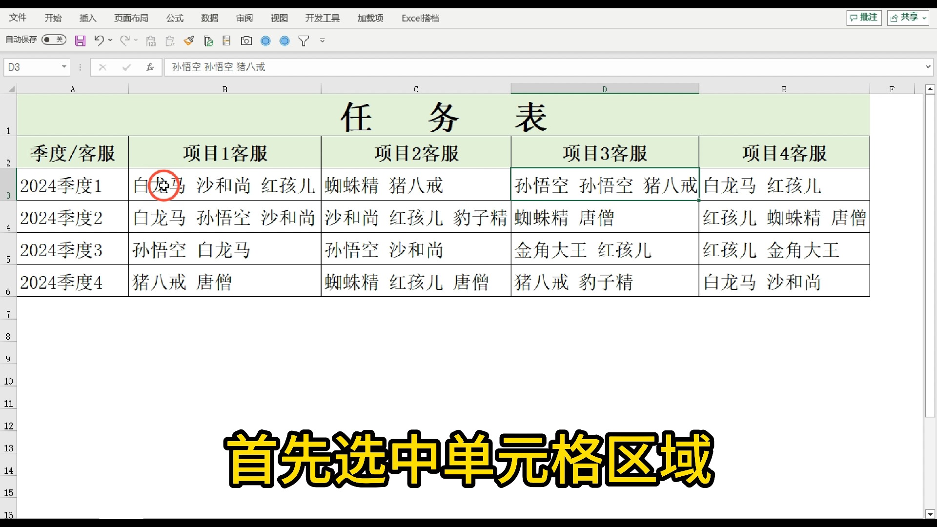Click the 批注 comments button

tap(864, 18)
